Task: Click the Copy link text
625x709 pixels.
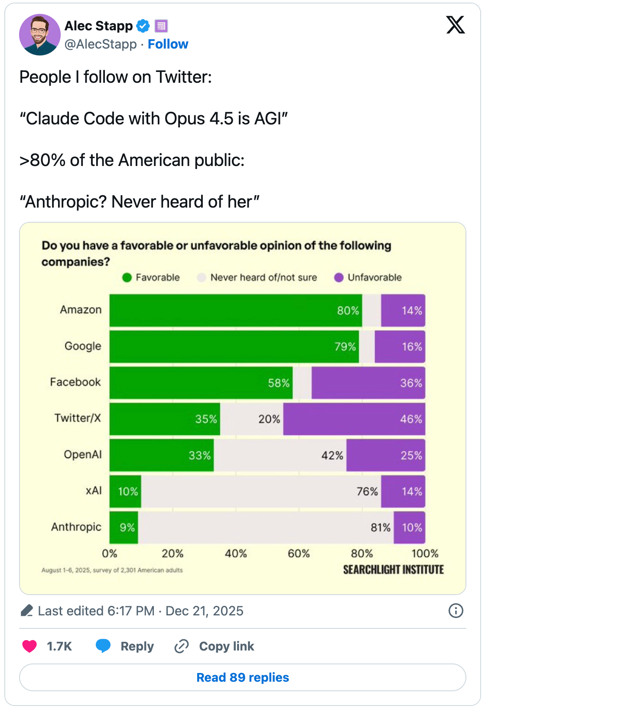Action: click(226, 646)
